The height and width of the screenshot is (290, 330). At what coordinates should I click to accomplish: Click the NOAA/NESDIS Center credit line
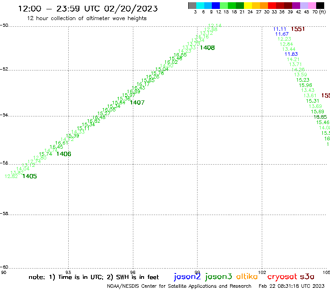[179, 286]
